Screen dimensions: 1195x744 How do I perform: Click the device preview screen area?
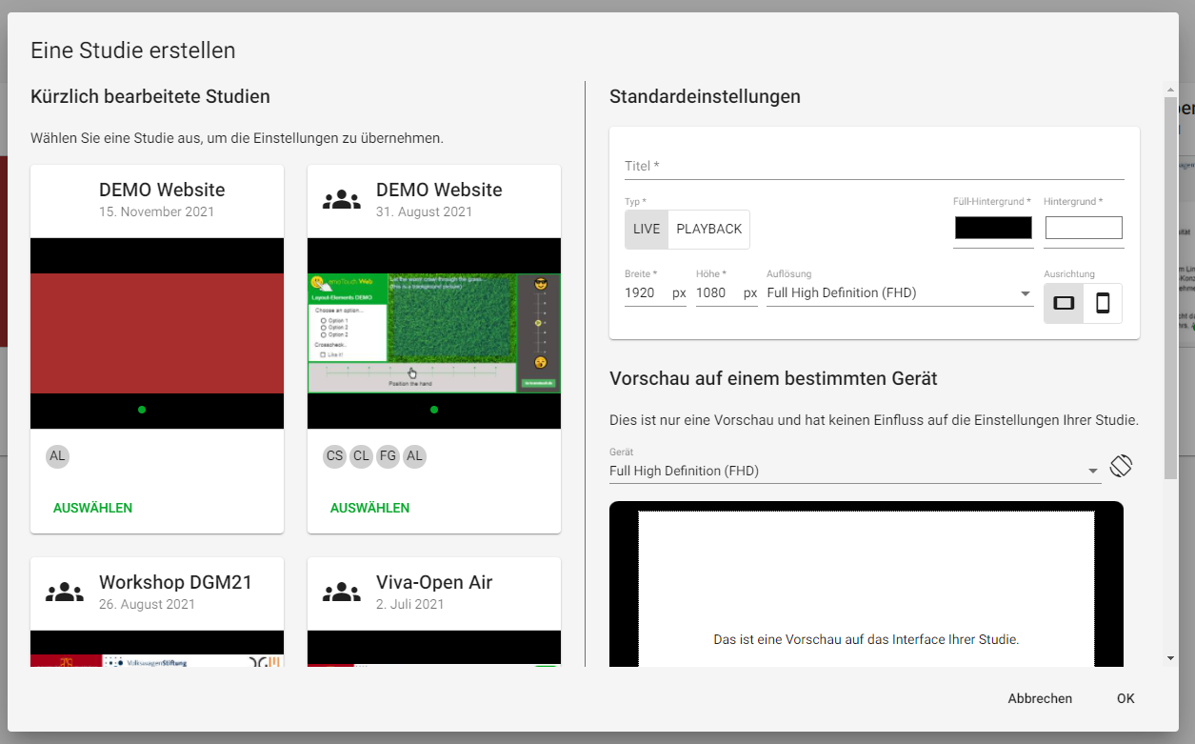pos(866,589)
